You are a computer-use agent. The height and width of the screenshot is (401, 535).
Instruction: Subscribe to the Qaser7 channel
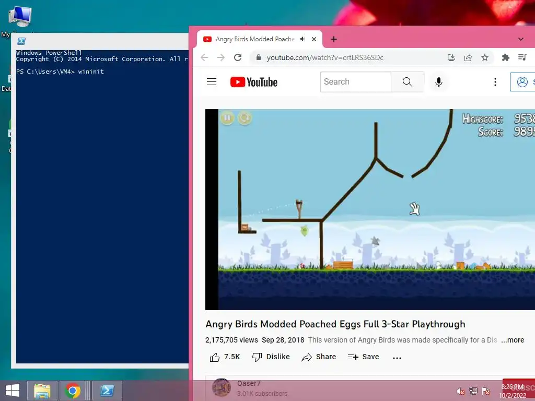(519, 388)
